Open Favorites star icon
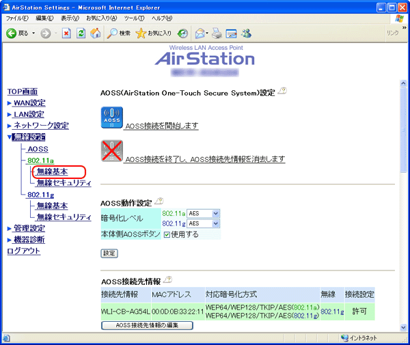This screenshot has height=345, width=410. (x=141, y=33)
